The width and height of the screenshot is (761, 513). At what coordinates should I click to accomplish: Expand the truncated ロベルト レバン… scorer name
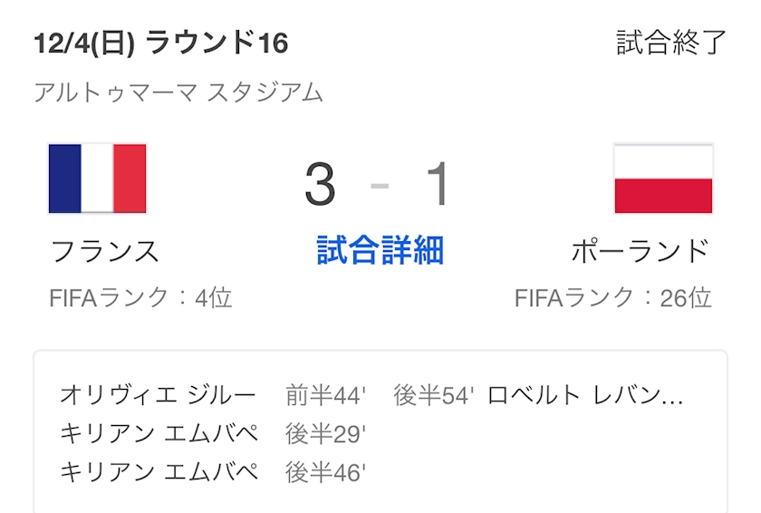(586, 396)
